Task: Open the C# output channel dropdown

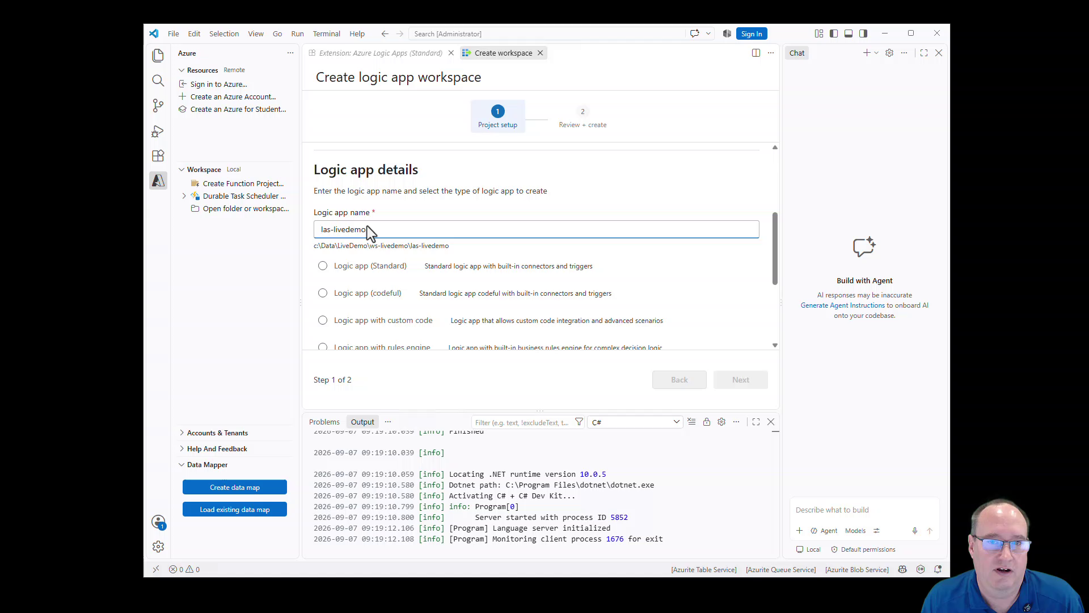Action: pos(635,422)
